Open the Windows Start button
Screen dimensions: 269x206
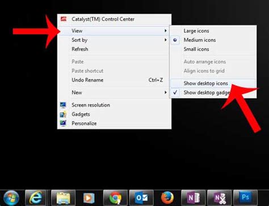(x=11, y=198)
